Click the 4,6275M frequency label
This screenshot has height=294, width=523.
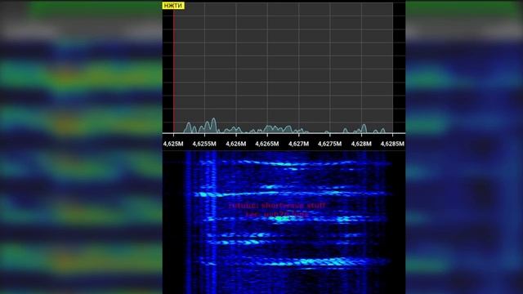[329, 144]
